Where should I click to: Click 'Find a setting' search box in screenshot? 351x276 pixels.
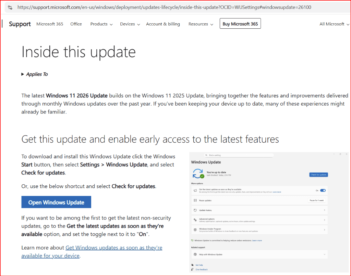239,155
